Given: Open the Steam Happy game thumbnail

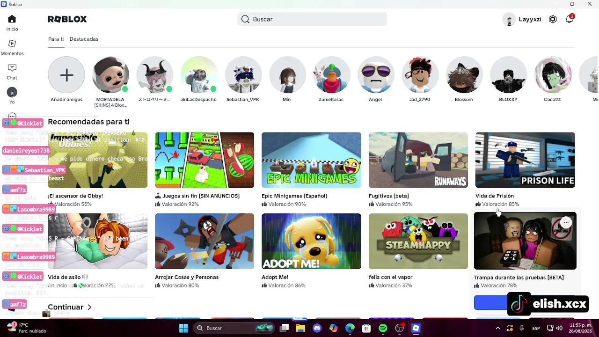Looking at the screenshot, I should pos(418,242).
